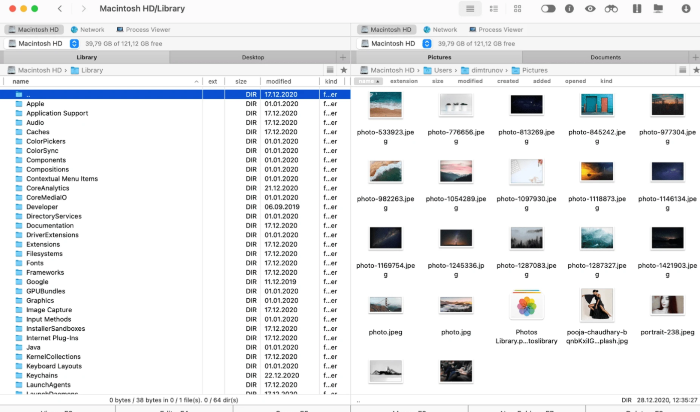This screenshot has height=412, width=700.
Task: Select the Photos Library icon
Action: (526, 305)
